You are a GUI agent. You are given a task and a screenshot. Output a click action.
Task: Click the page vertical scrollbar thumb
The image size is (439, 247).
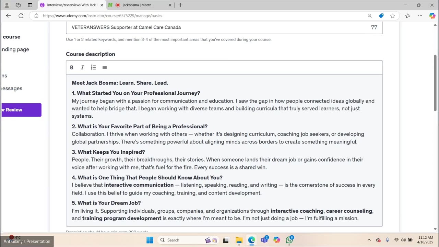(436, 83)
